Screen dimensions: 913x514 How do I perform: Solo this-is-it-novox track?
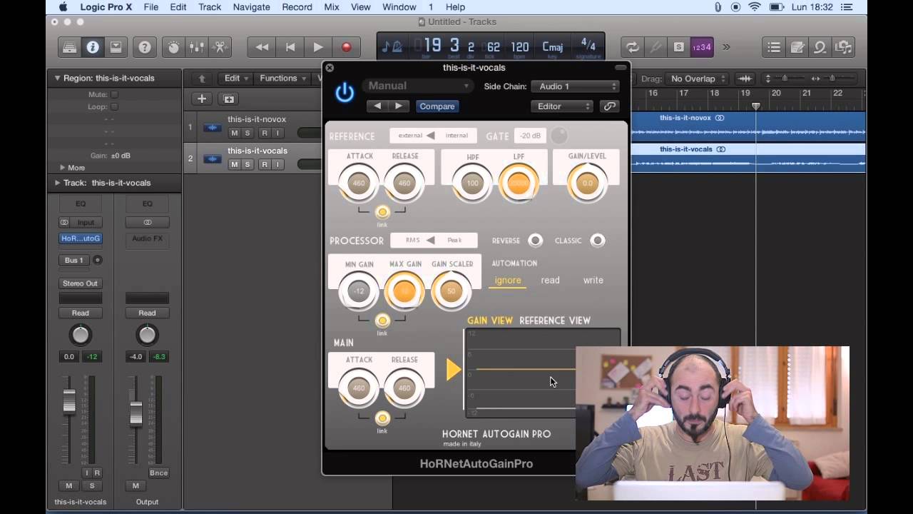click(248, 133)
